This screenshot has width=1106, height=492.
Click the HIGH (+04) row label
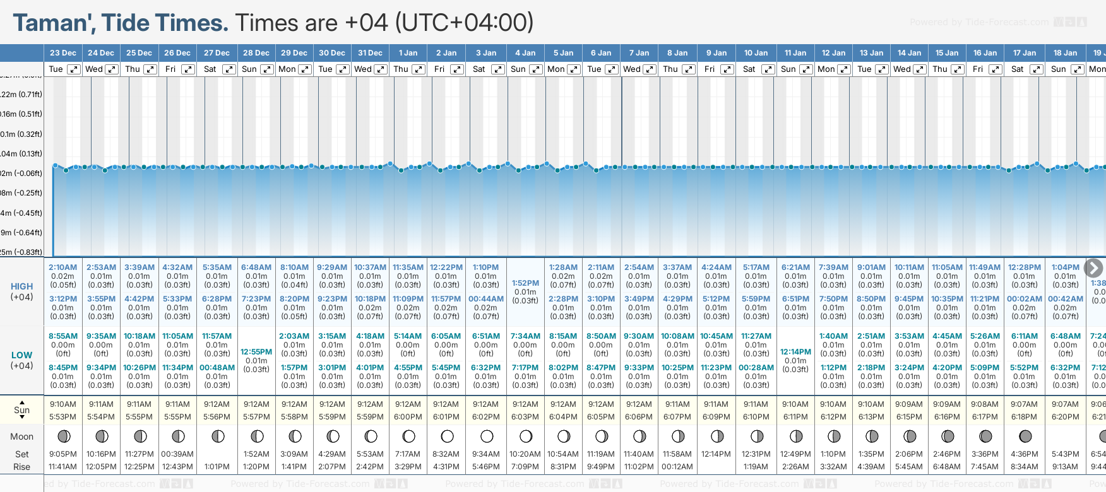(22, 291)
